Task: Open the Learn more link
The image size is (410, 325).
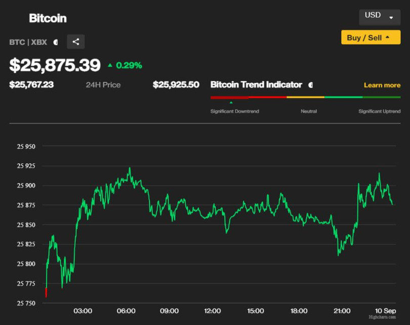Action: 382,85
